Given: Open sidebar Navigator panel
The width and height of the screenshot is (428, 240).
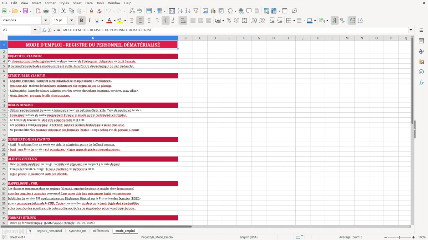Looking at the screenshot, I should [x=421, y=72].
